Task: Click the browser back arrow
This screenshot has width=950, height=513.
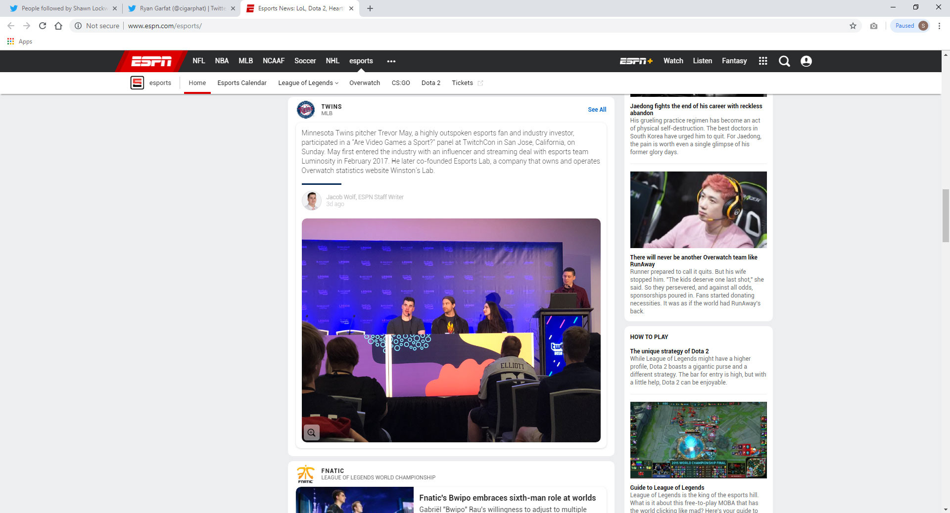Action: tap(11, 26)
